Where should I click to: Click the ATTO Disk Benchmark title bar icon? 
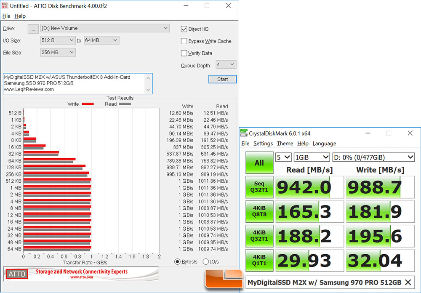pos(5,5)
